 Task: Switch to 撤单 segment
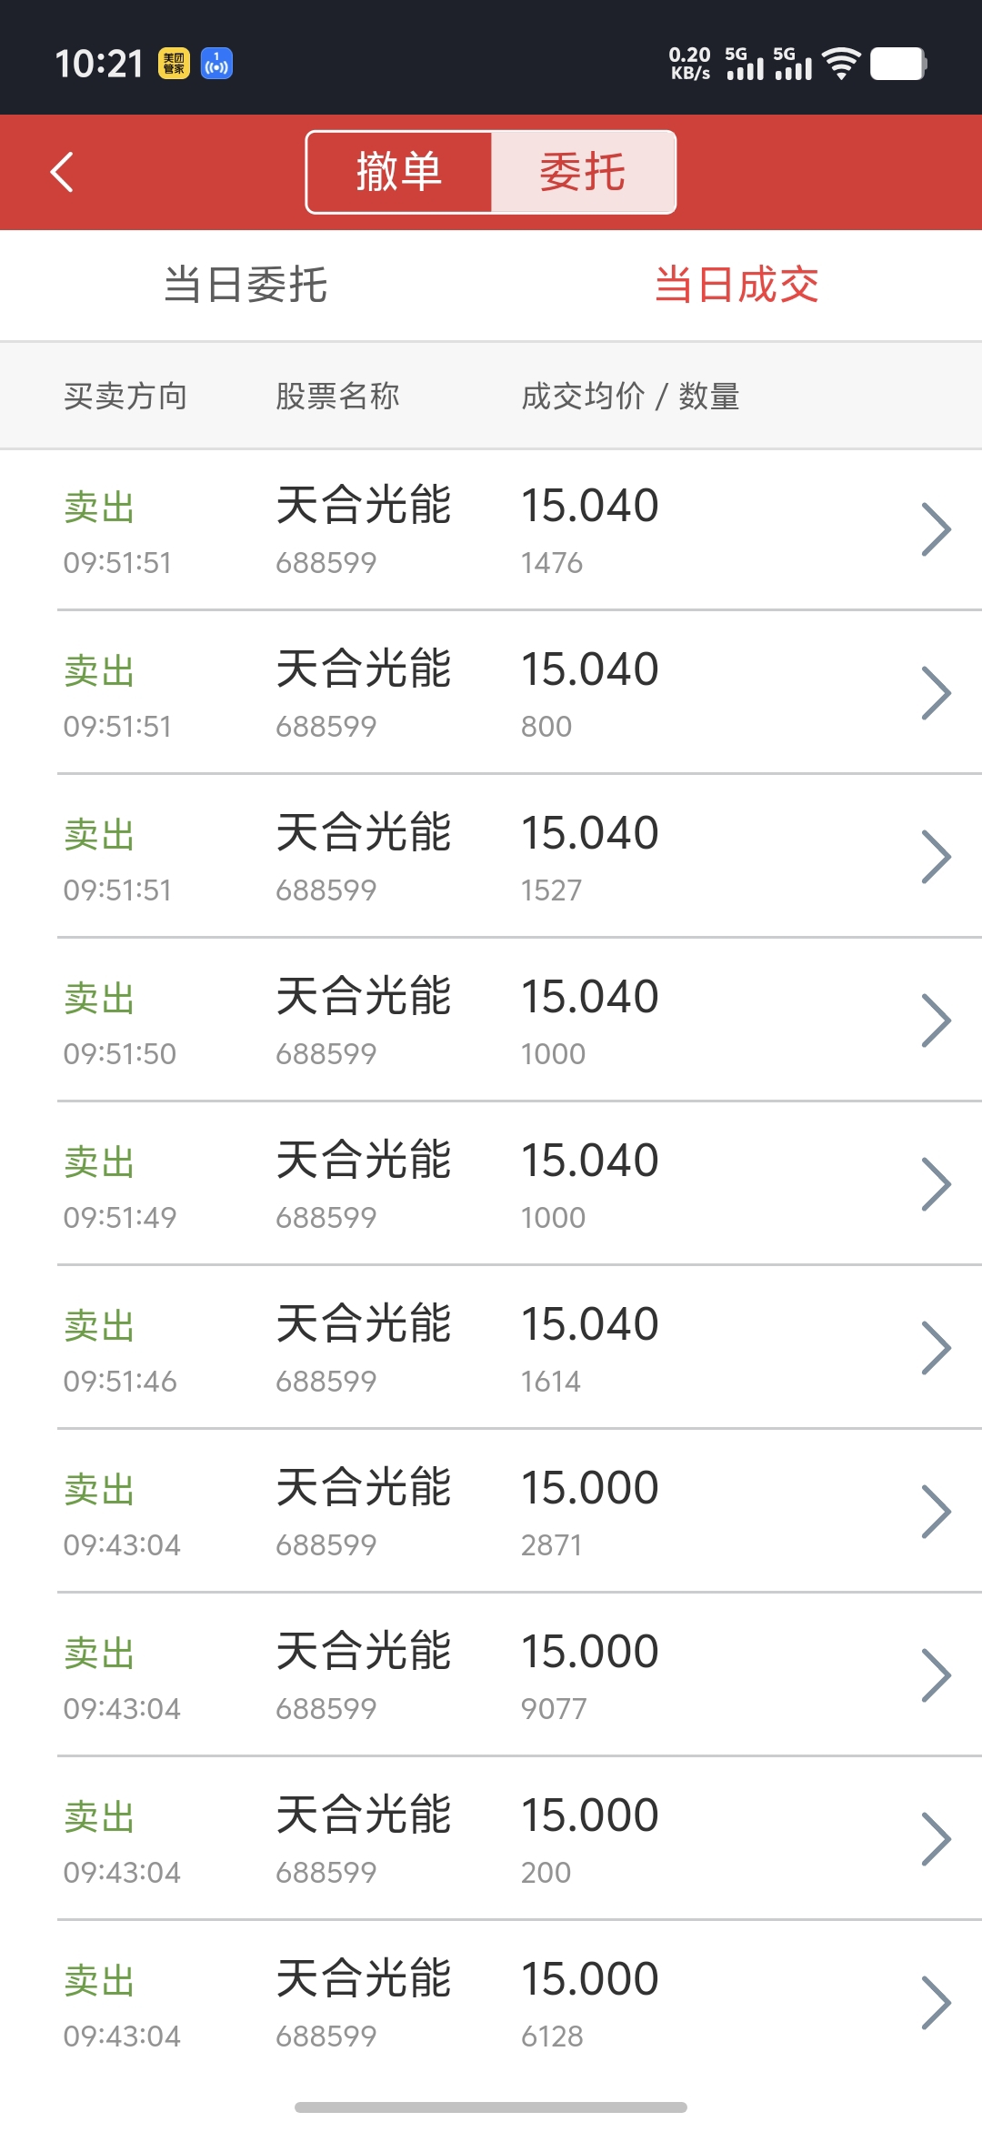click(x=399, y=172)
